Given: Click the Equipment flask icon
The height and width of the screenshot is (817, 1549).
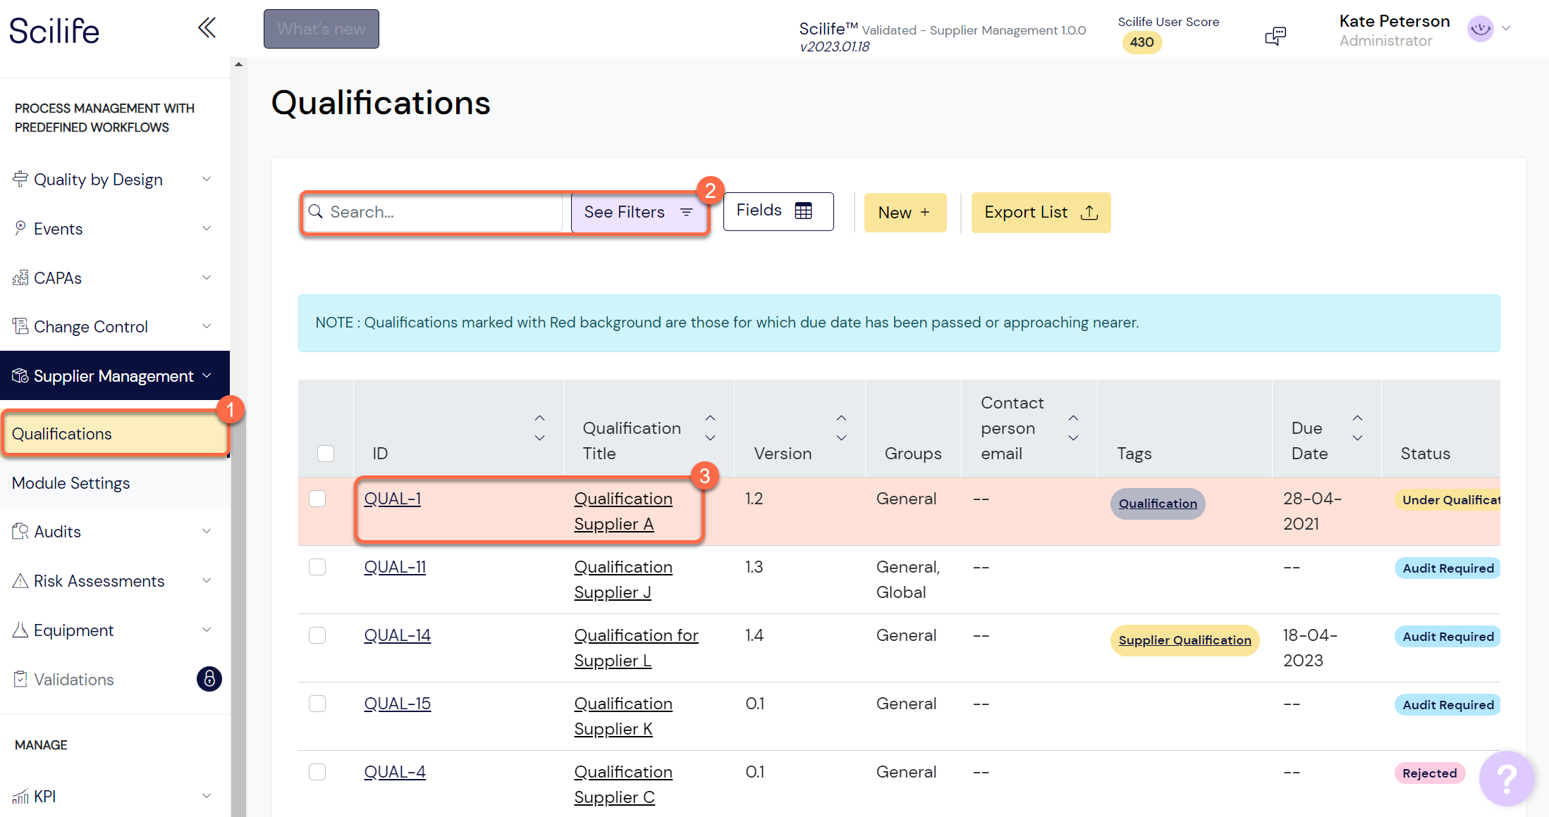Looking at the screenshot, I should 20,630.
